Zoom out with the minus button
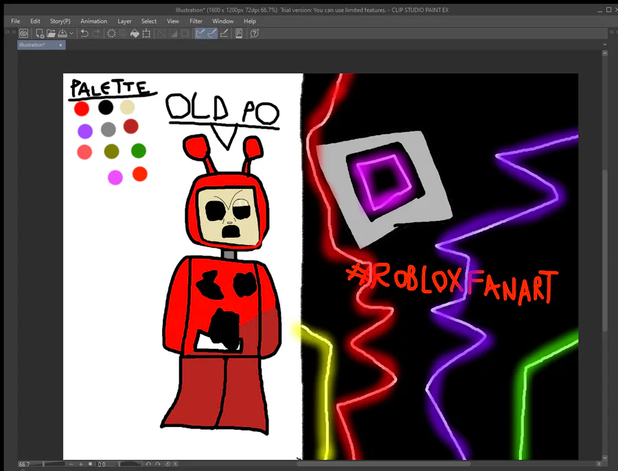This screenshot has width=618, height=471. pyautogui.click(x=71, y=464)
